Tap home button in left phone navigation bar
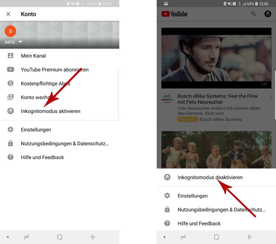 tap(60, 237)
